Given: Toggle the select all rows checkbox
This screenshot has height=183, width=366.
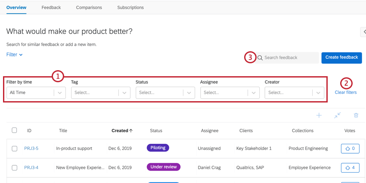Looking at the screenshot, I should [14, 130].
